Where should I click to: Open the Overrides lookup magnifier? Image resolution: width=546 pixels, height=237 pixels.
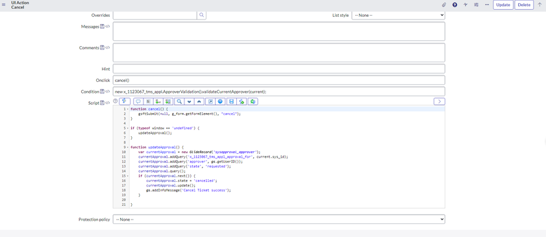coord(202,15)
